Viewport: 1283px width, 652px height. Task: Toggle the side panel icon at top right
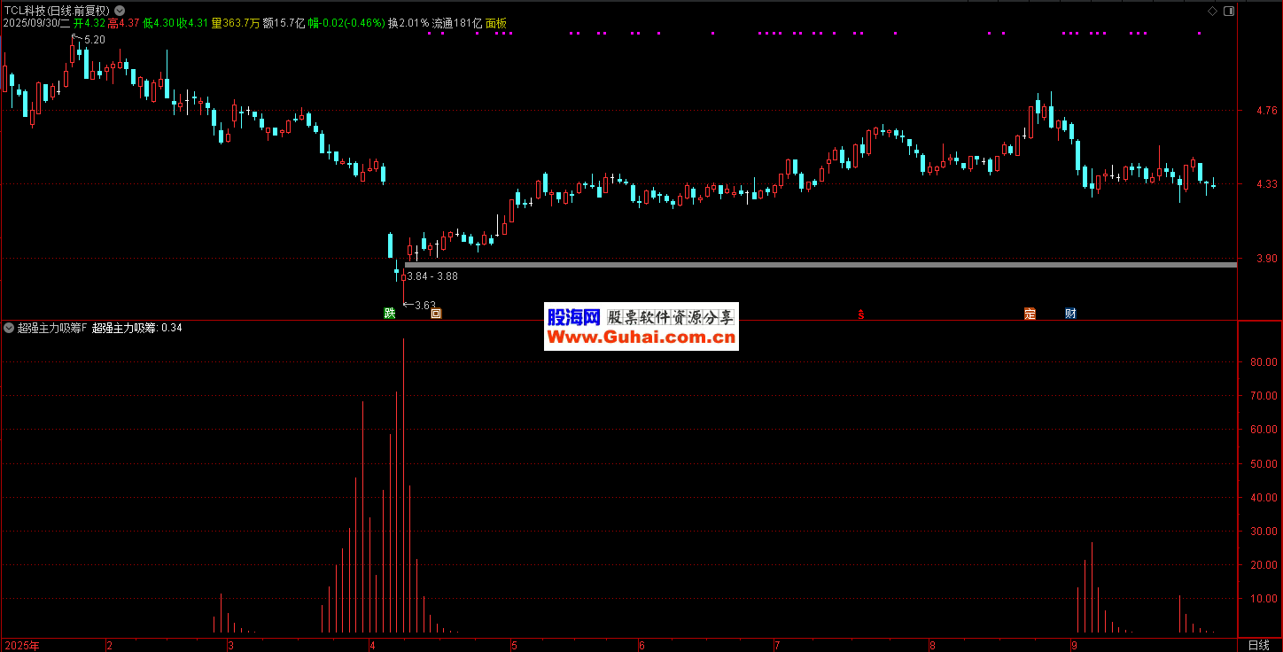click(x=1227, y=11)
